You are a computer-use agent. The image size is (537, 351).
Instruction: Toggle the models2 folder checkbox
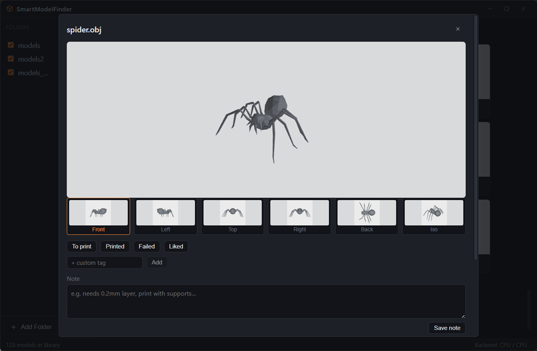click(11, 59)
